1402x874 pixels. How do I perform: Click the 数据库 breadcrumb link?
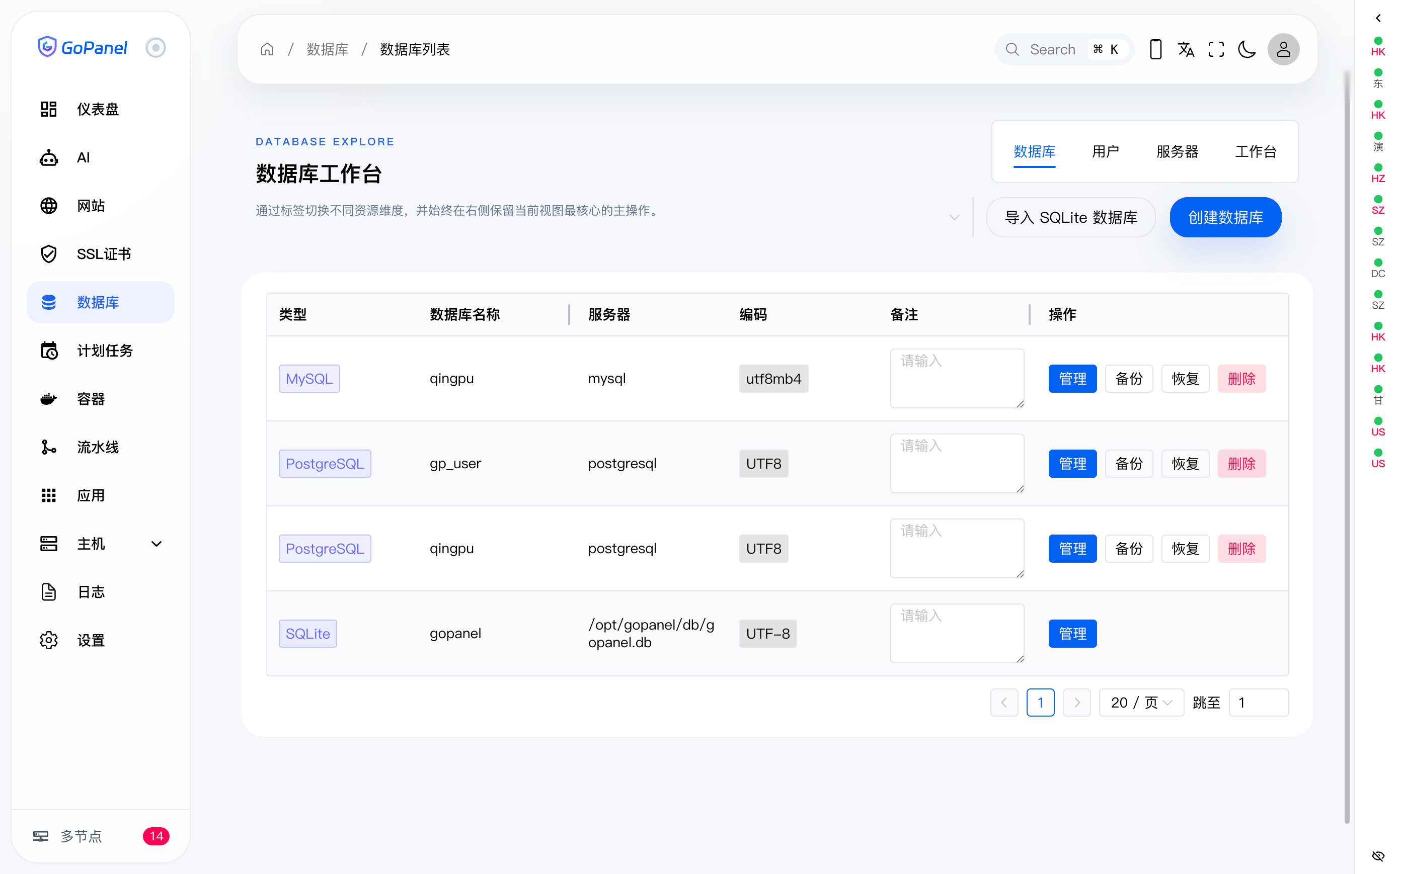[328, 49]
